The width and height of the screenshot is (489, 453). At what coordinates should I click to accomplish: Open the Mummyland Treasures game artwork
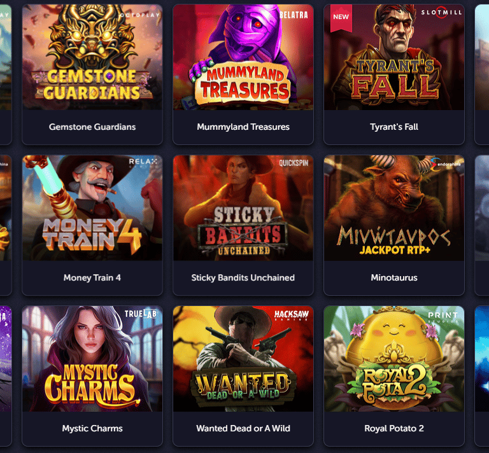(243, 57)
